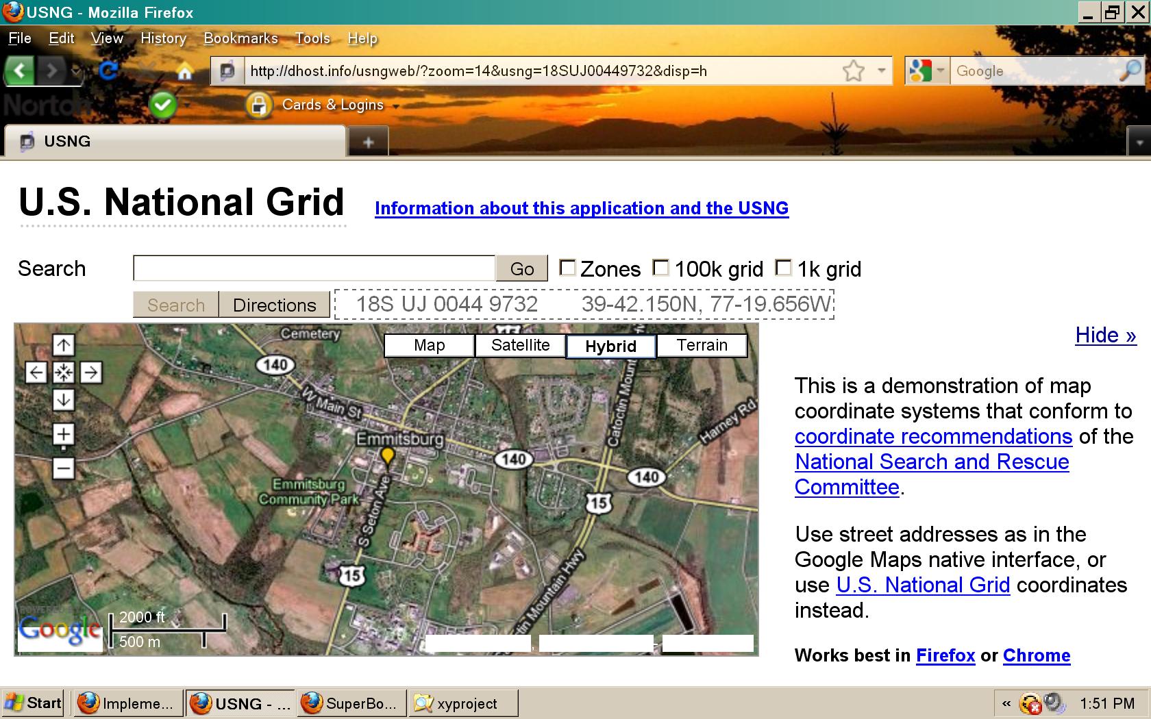Open the Firefox link
The height and width of the screenshot is (719, 1151).
[x=945, y=655]
